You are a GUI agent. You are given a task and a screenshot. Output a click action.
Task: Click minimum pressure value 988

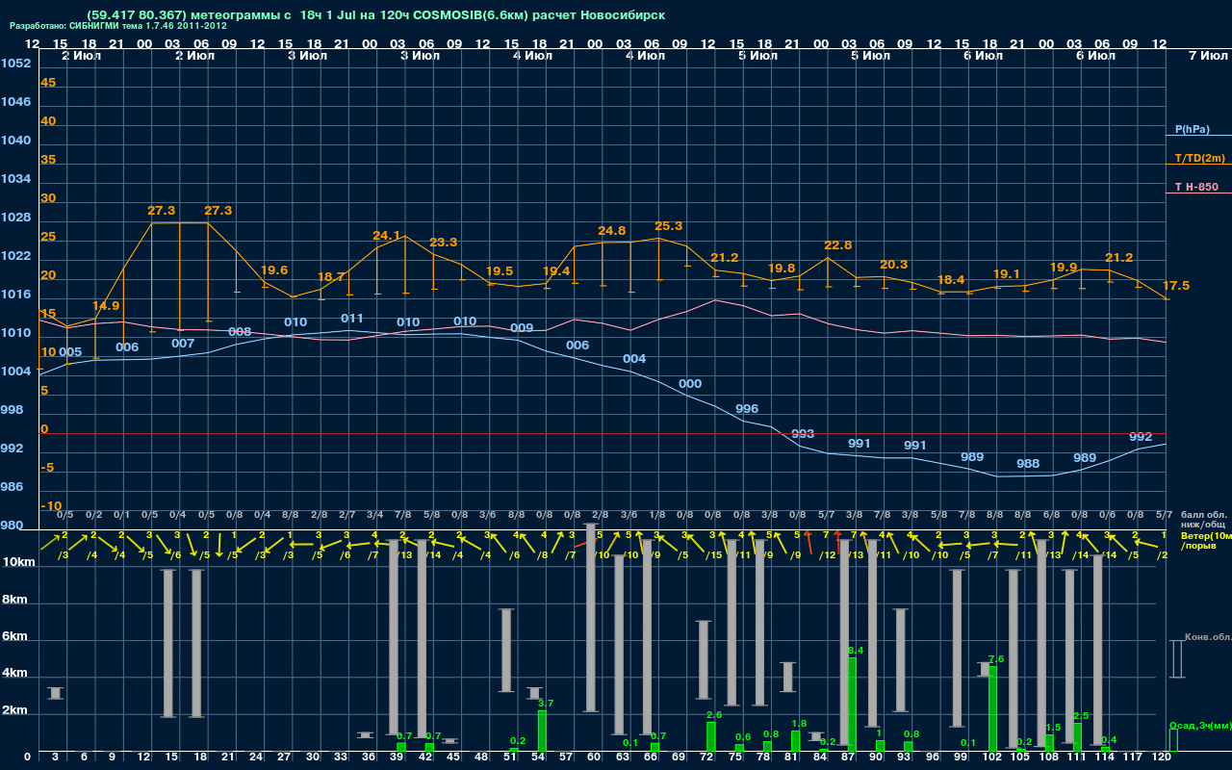click(x=1028, y=464)
